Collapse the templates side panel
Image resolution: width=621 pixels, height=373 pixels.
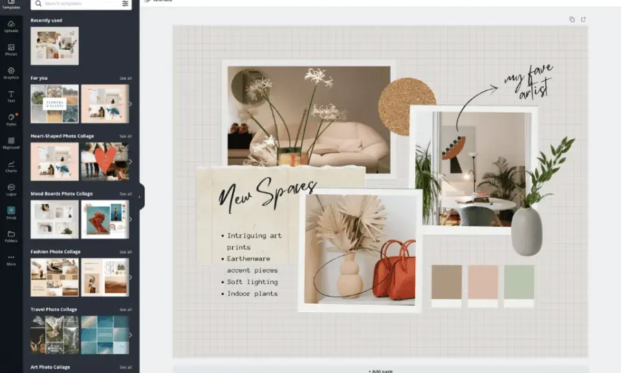[x=140, y=197]
